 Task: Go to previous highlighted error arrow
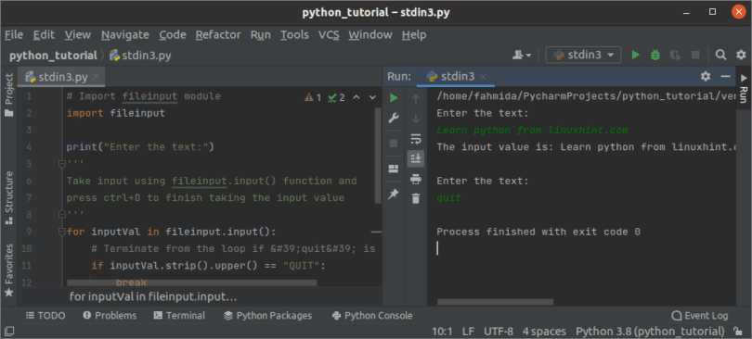[x=356, y=97]
